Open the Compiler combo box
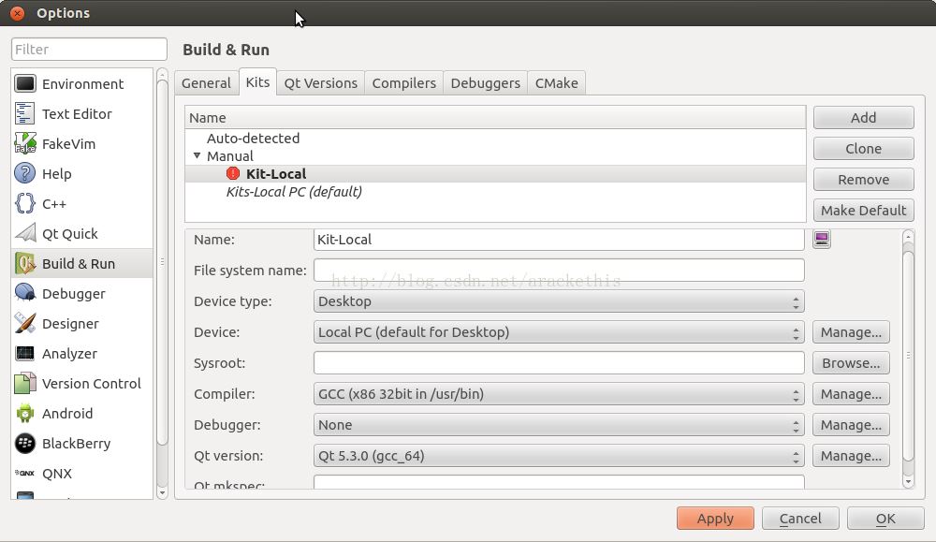Image resolution: width=936 pixels, height=542 pixels. click(x=559, y=394)
